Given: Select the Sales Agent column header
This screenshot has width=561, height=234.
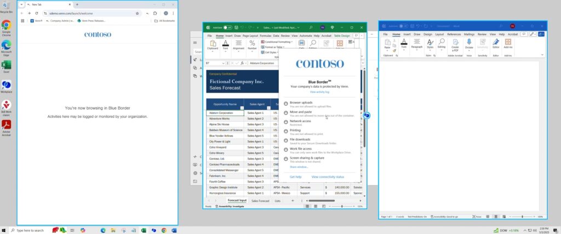Looking at the screenshot, I should [x=256, y=104].
